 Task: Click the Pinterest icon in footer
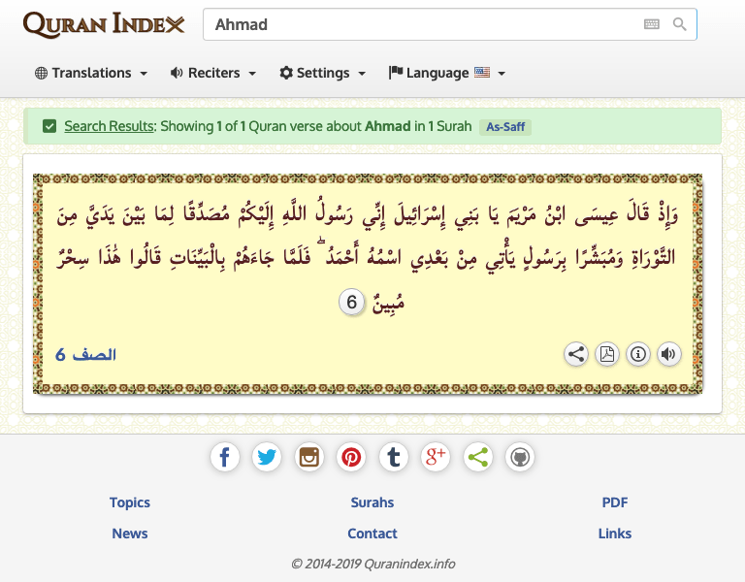click(x=351, y=457)
